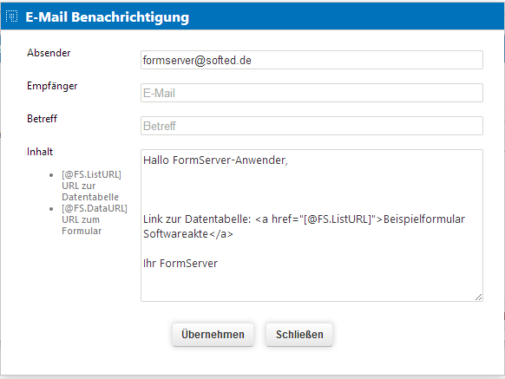
Task: Click the E-Mail Benachrichtigung dialog title
Action: click(108, 16)
